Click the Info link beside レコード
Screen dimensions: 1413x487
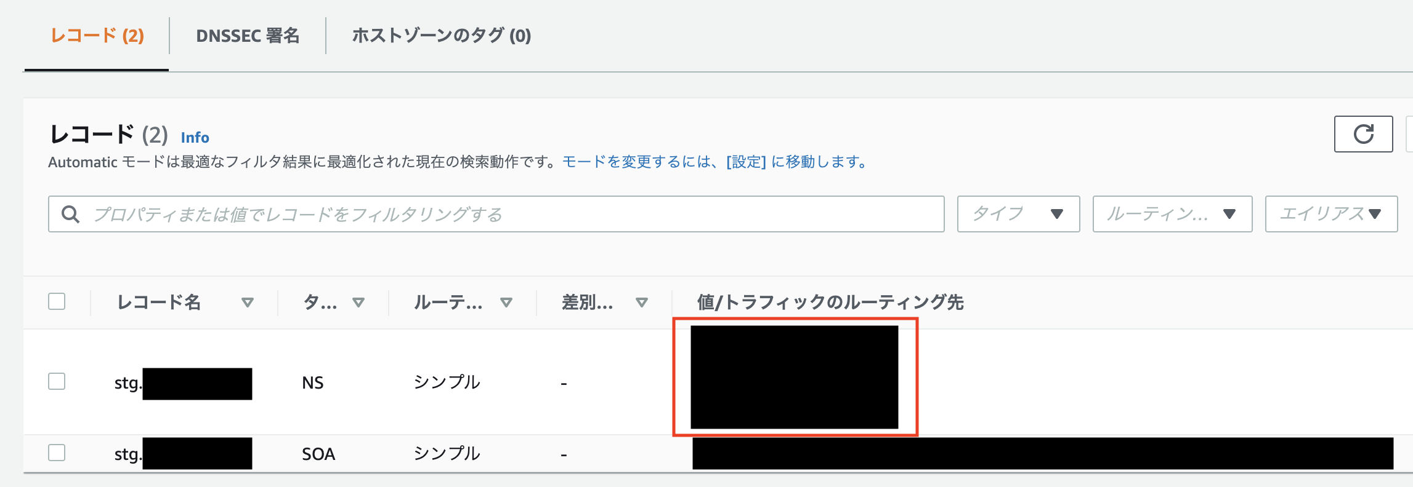pos(195,137)
